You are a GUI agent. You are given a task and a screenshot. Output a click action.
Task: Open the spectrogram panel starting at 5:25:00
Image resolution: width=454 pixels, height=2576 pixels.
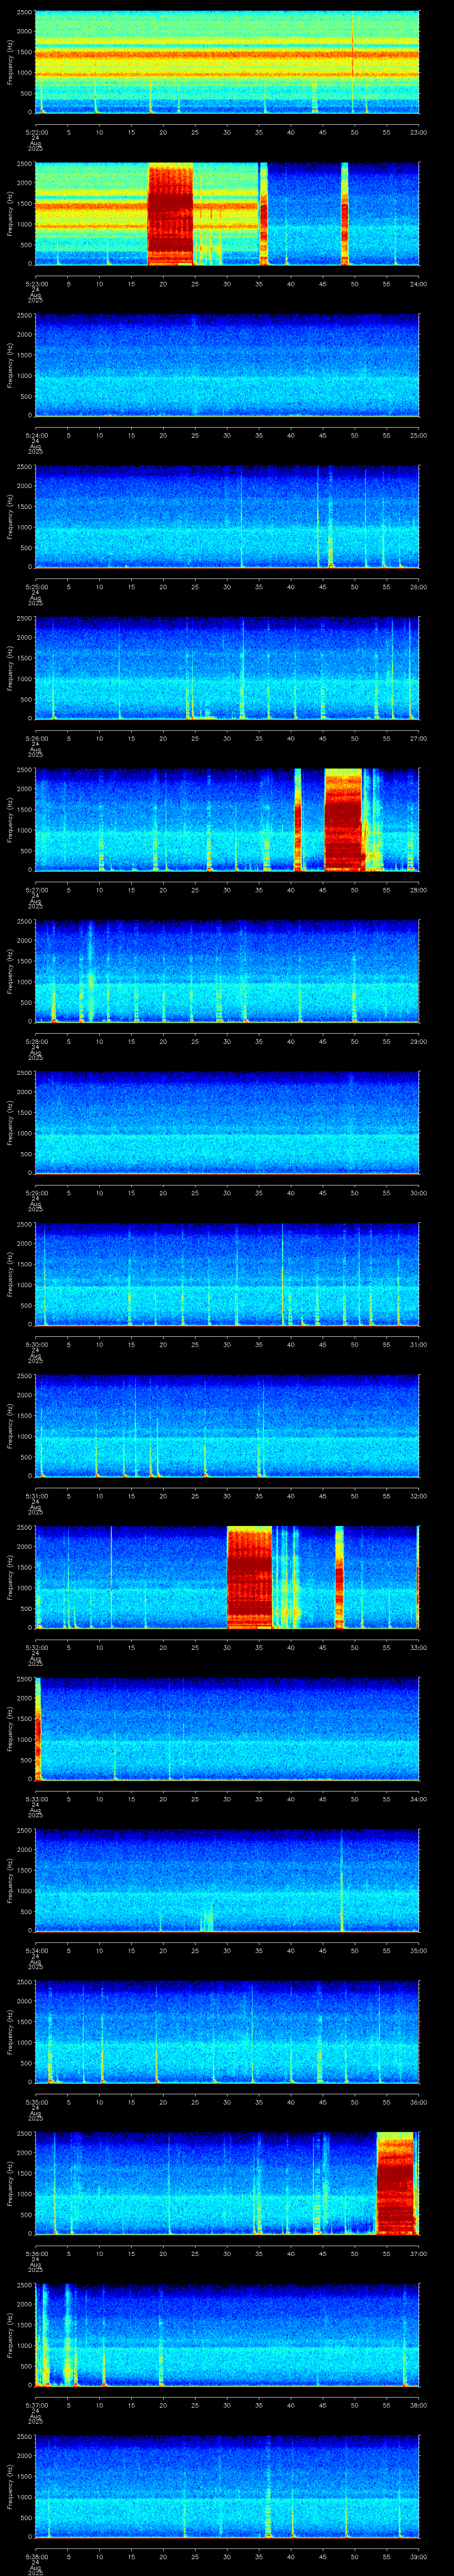[x=227, y=516]
